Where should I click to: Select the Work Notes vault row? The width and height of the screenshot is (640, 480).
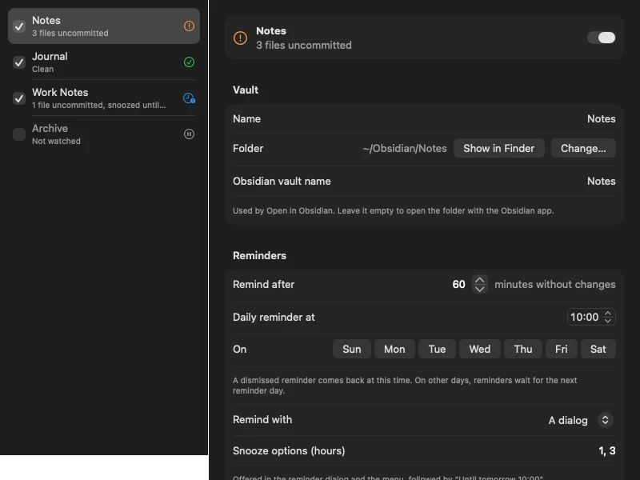[x=104, y=98]
